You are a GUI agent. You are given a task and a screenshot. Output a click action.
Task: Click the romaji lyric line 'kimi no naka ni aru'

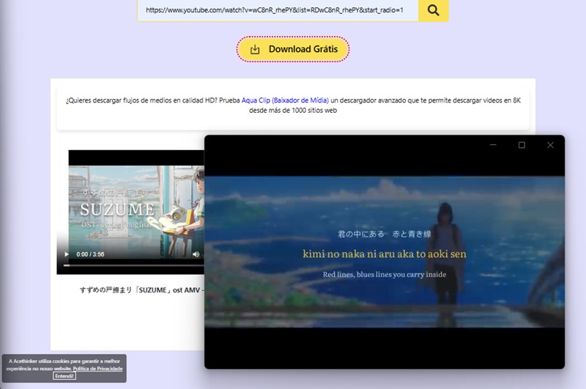(x=385, y=253)
